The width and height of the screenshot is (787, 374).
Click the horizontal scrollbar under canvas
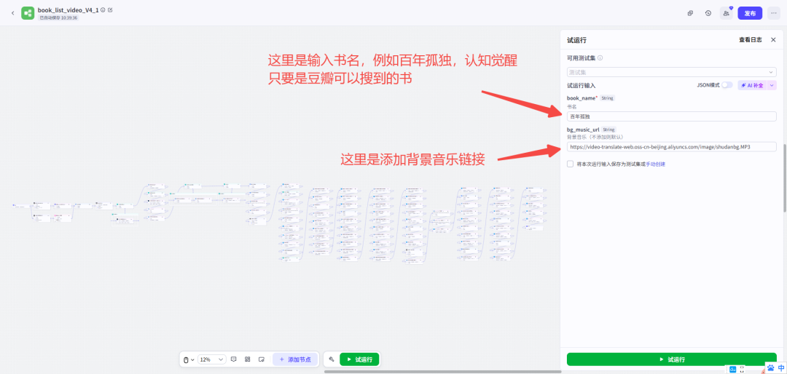[x=443, y=372]
